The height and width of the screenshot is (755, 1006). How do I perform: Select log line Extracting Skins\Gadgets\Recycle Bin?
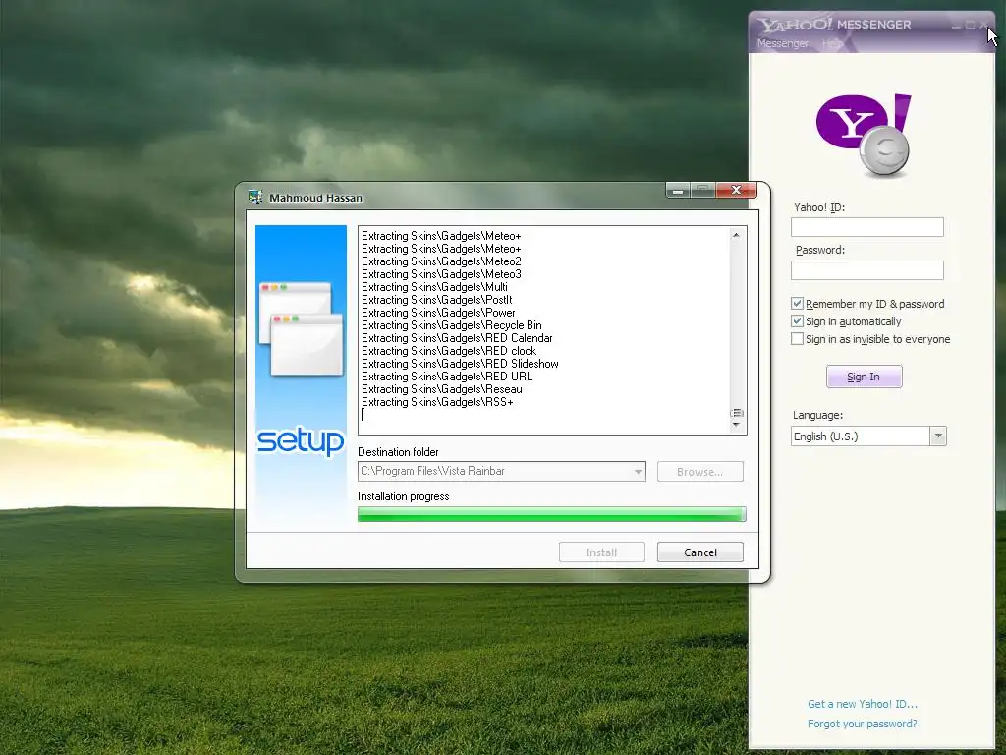[x=451, y=325]
